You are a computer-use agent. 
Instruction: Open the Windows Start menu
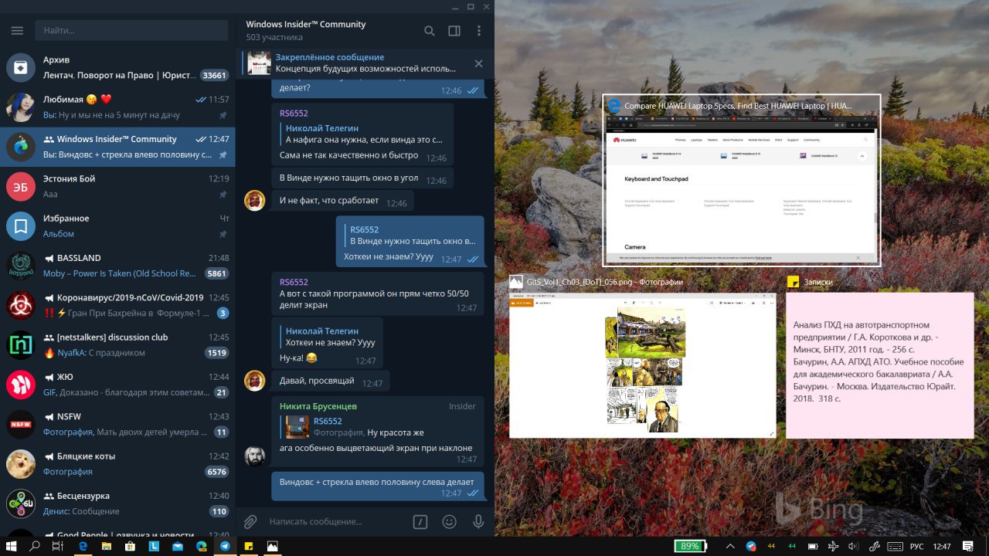(12, 546)
